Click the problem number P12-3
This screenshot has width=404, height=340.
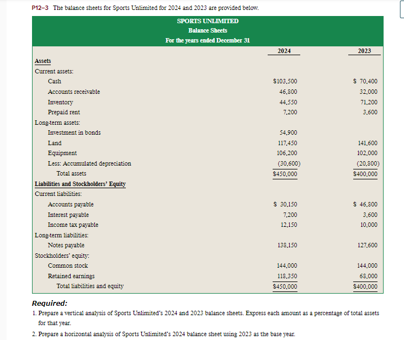(x=40, y=8)
